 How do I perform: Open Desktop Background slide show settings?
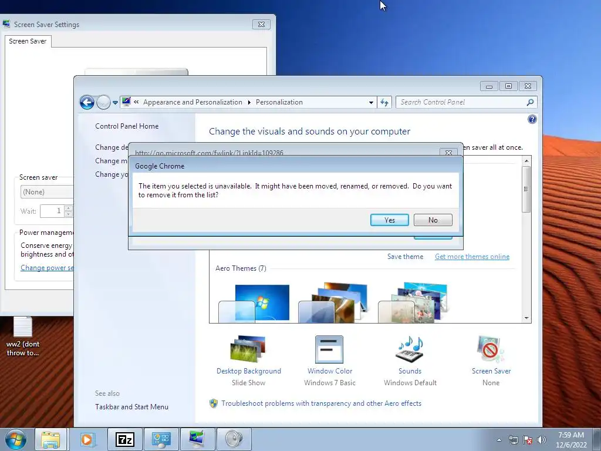coord(248,349)
